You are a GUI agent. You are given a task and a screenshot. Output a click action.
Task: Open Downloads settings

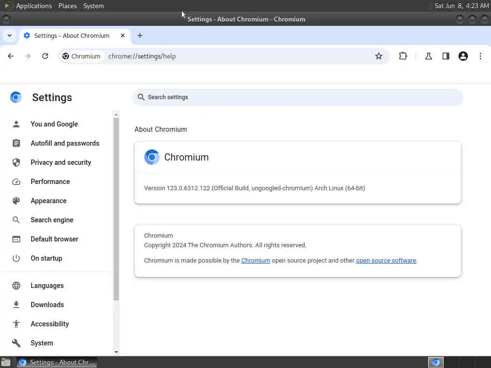(47, 304)
